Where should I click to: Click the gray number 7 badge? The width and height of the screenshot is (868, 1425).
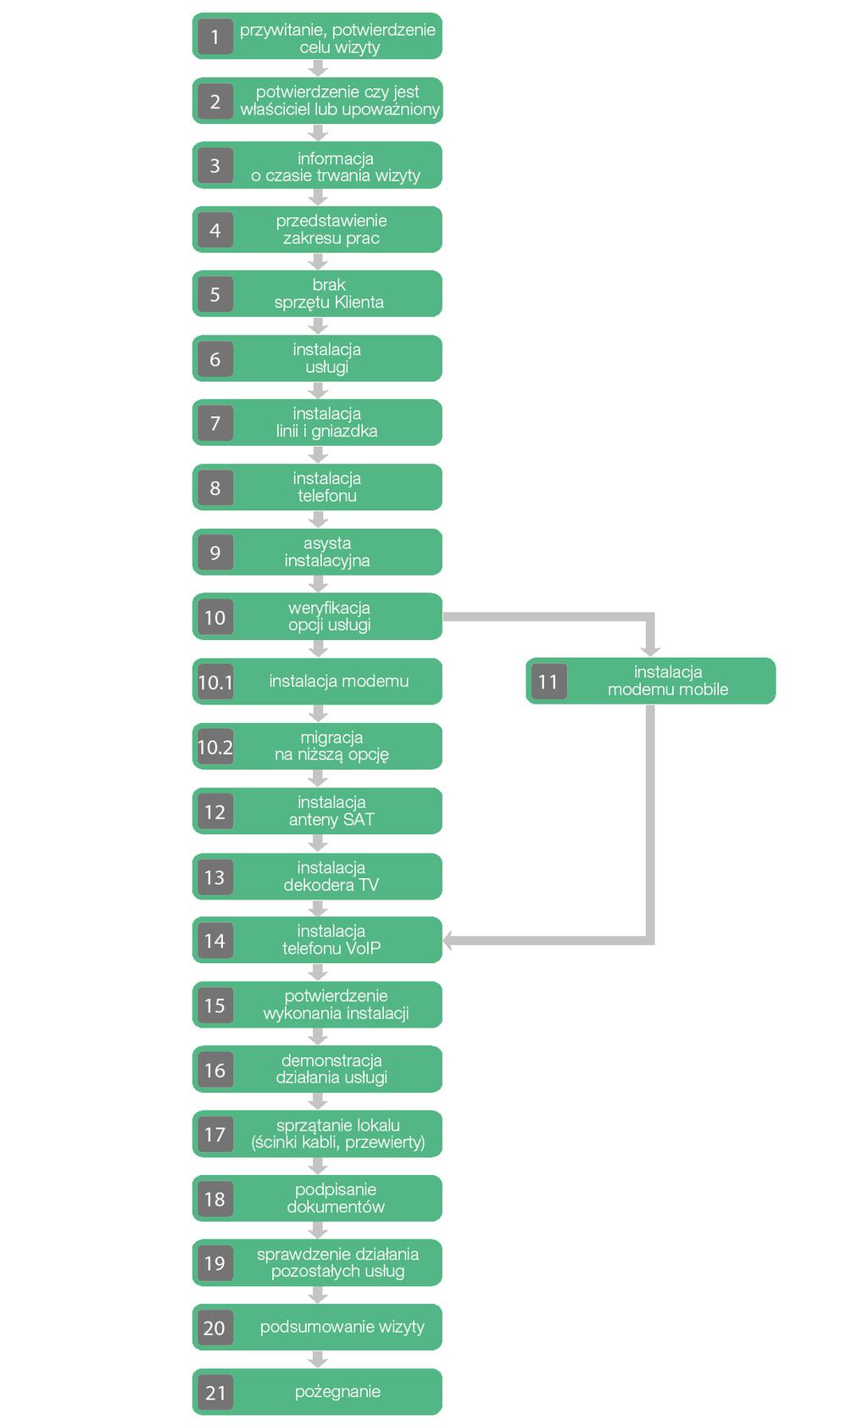tap(215, 423)
